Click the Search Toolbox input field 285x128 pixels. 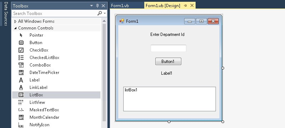(55, 14)
